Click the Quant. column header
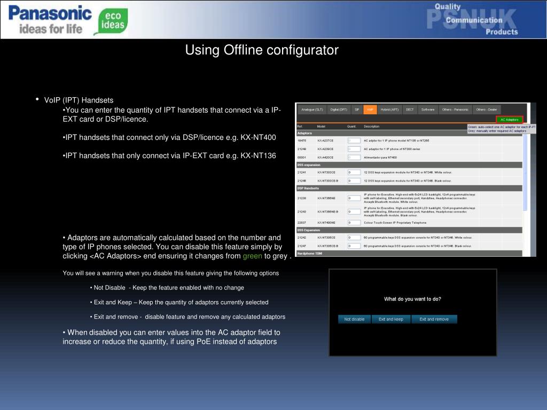Image resolution: width=547 pixels, height=410 pixels. [x=351, y=126]
